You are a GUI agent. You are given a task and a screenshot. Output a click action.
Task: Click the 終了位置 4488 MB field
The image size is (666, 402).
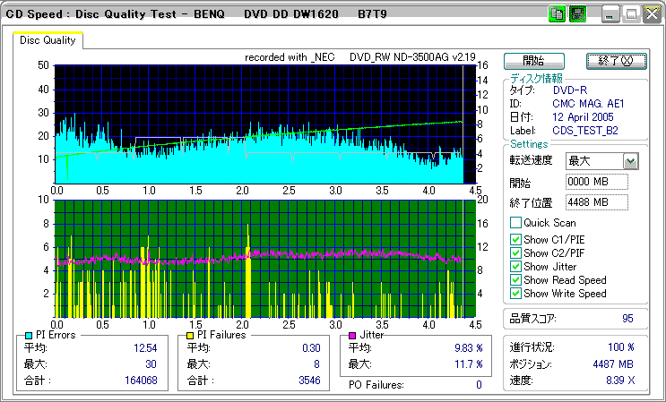coord(596,202)
